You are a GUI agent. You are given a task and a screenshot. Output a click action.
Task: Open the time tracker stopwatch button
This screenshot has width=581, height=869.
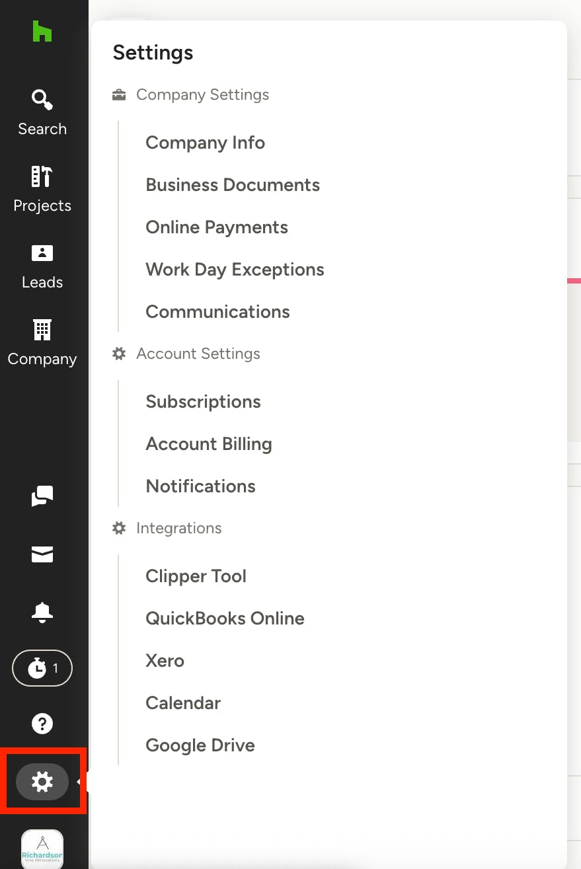tap(42, 669)
